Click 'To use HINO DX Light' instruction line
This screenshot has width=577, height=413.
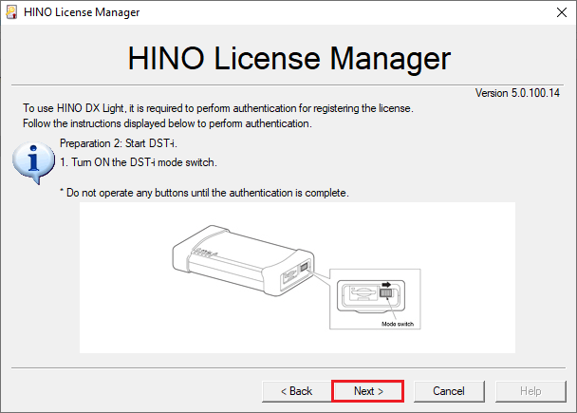click(x=218, y=108)
